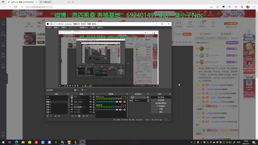Toggle lock on 显示器捕获 3 source
Image resolution: width=258 pixels, height=145 pixels.
pos(94,107)
